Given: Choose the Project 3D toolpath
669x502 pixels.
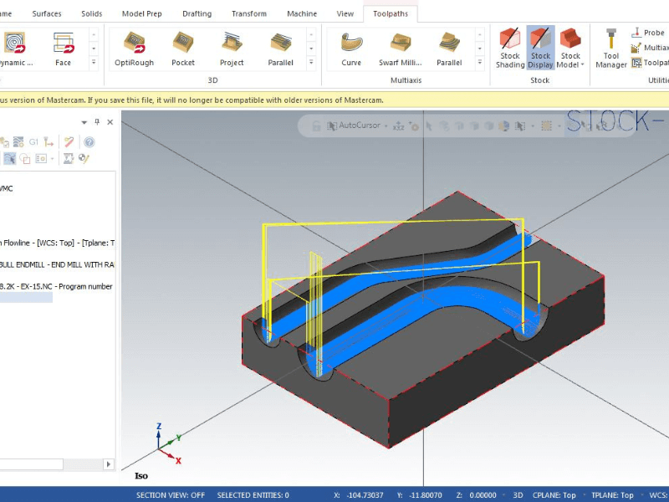Looking at the screenshot, I should [x=232, y=48].
